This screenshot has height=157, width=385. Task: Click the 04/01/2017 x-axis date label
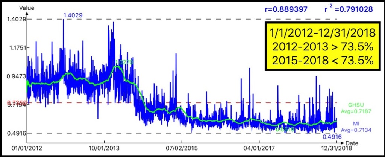coord(258,149)
